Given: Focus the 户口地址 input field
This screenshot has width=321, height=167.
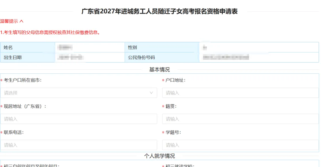Looking at the screenshot, I should [x=240, y=93].
